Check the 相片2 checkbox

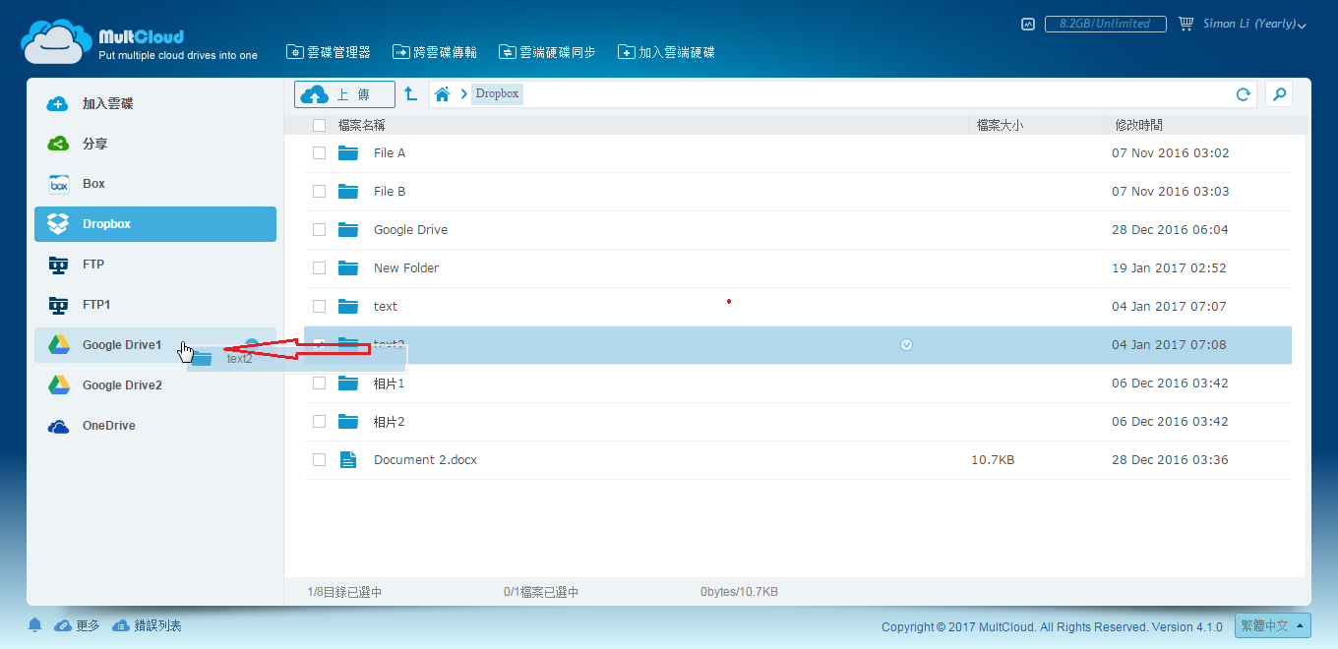(x=319, y=421)
